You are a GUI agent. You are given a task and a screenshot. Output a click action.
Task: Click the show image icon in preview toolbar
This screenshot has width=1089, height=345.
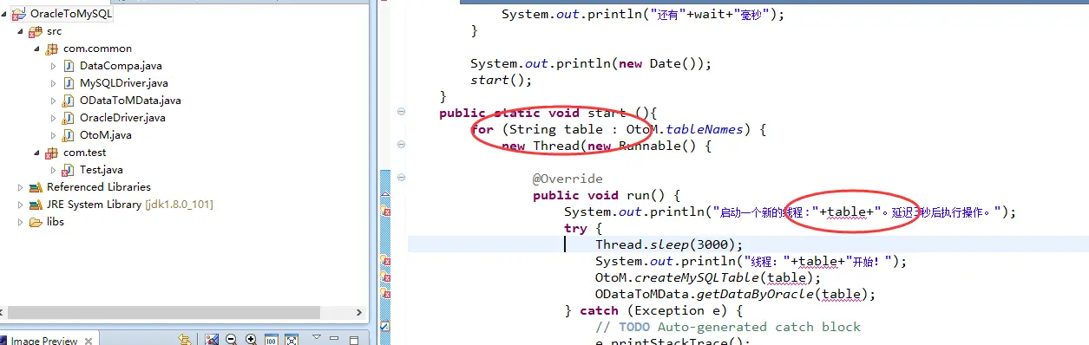(212, 339)
